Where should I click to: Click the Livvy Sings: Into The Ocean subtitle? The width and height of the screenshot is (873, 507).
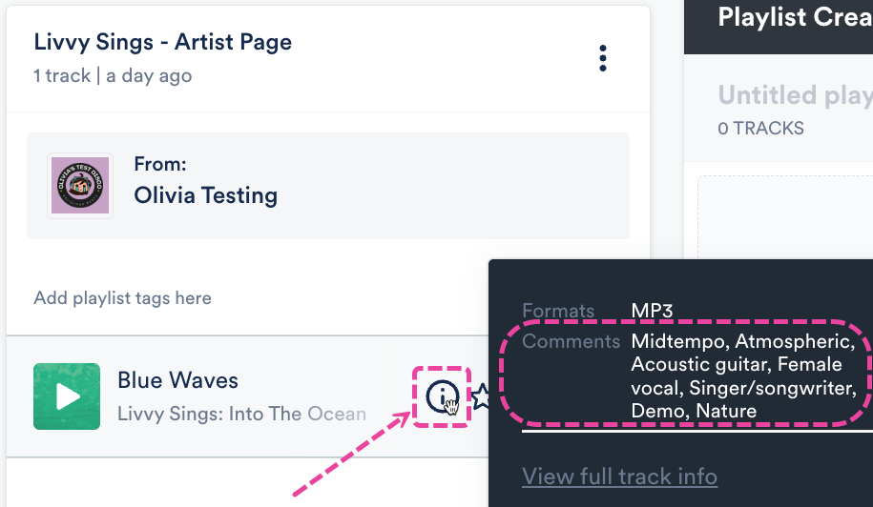(x=241, y=414)
